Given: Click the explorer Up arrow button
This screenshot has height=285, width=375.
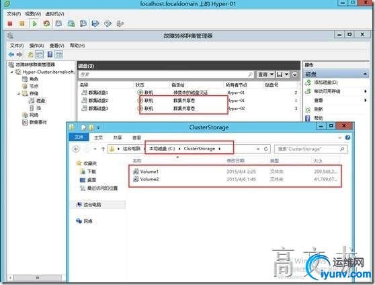Looking at the screenshot, I should (103, 149).
